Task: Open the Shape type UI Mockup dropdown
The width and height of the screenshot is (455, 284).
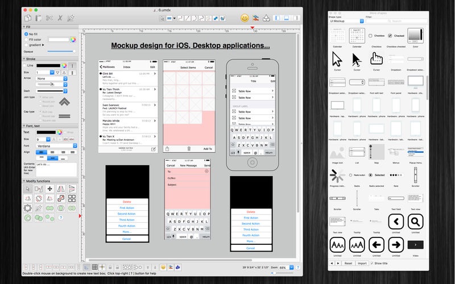Action: pos(346,21)
